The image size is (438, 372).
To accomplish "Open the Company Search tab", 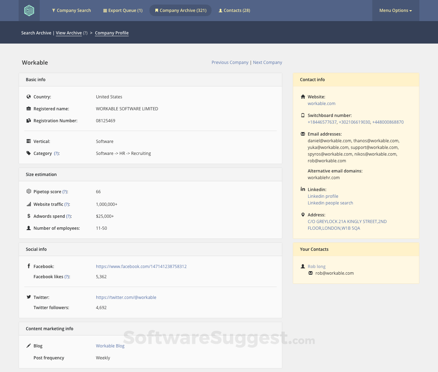I will pos(71,11).
